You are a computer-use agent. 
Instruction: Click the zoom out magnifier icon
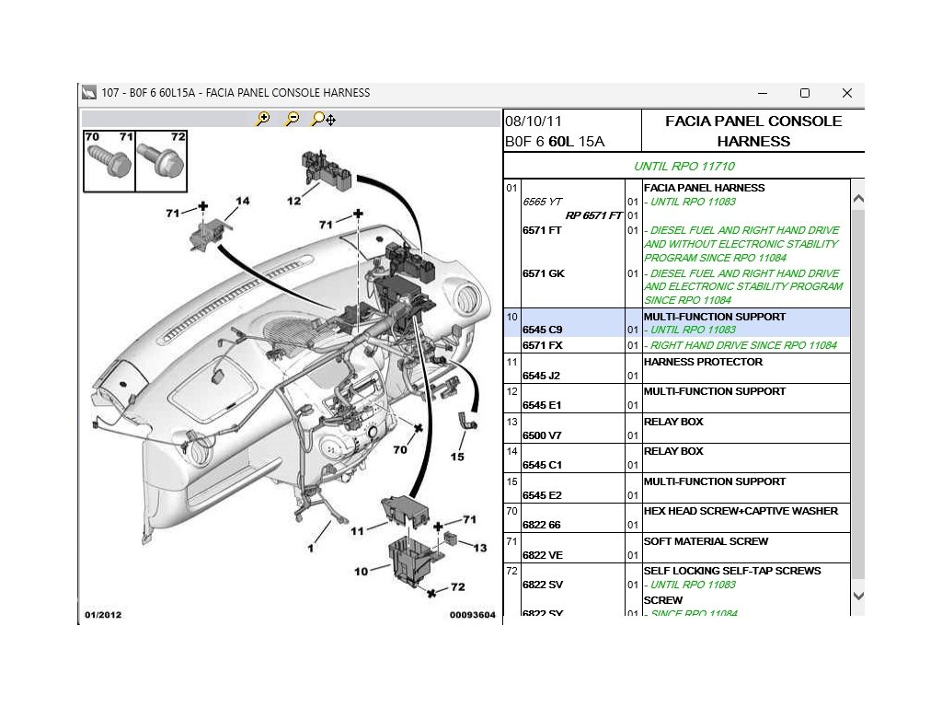coord(292,119)
